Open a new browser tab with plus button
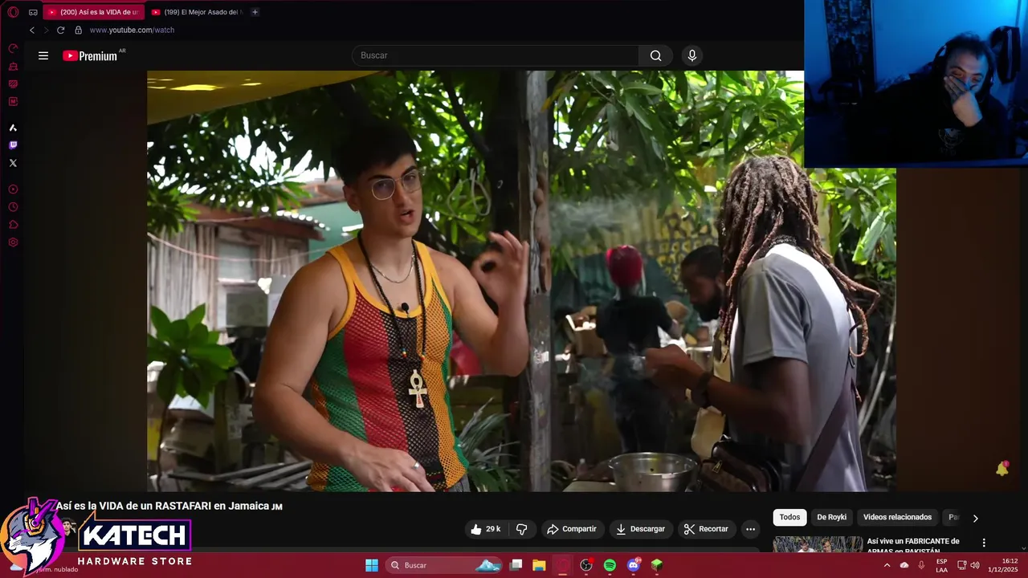 (255, 12)
